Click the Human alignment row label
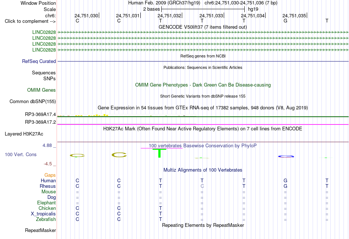The width and height of the screenshot is (349, 239). coord(48,180)
